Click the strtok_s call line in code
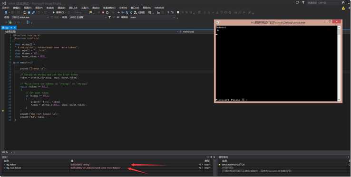The image size is (351, 177). point(49,78)
